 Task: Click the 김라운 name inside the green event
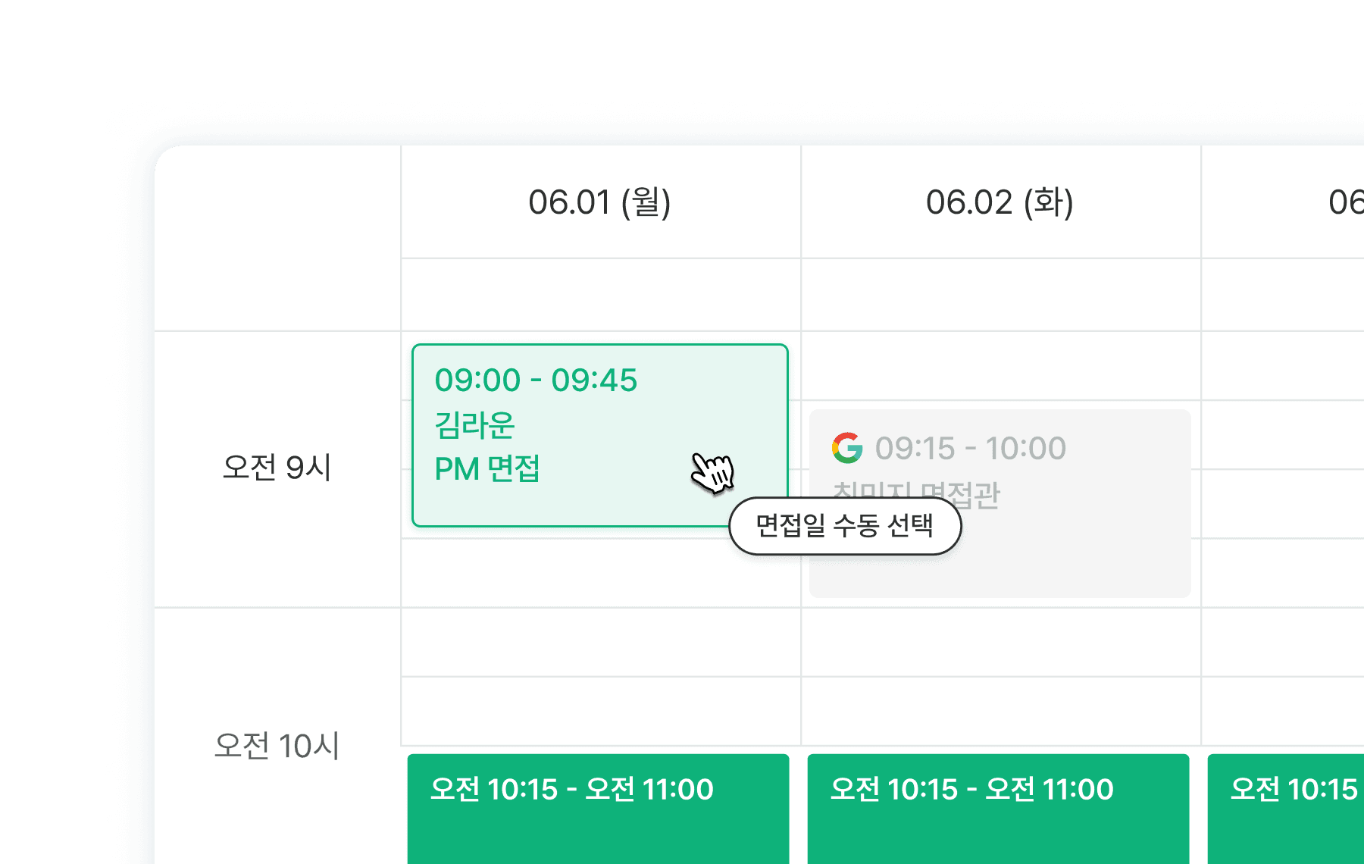click(474, 425)
